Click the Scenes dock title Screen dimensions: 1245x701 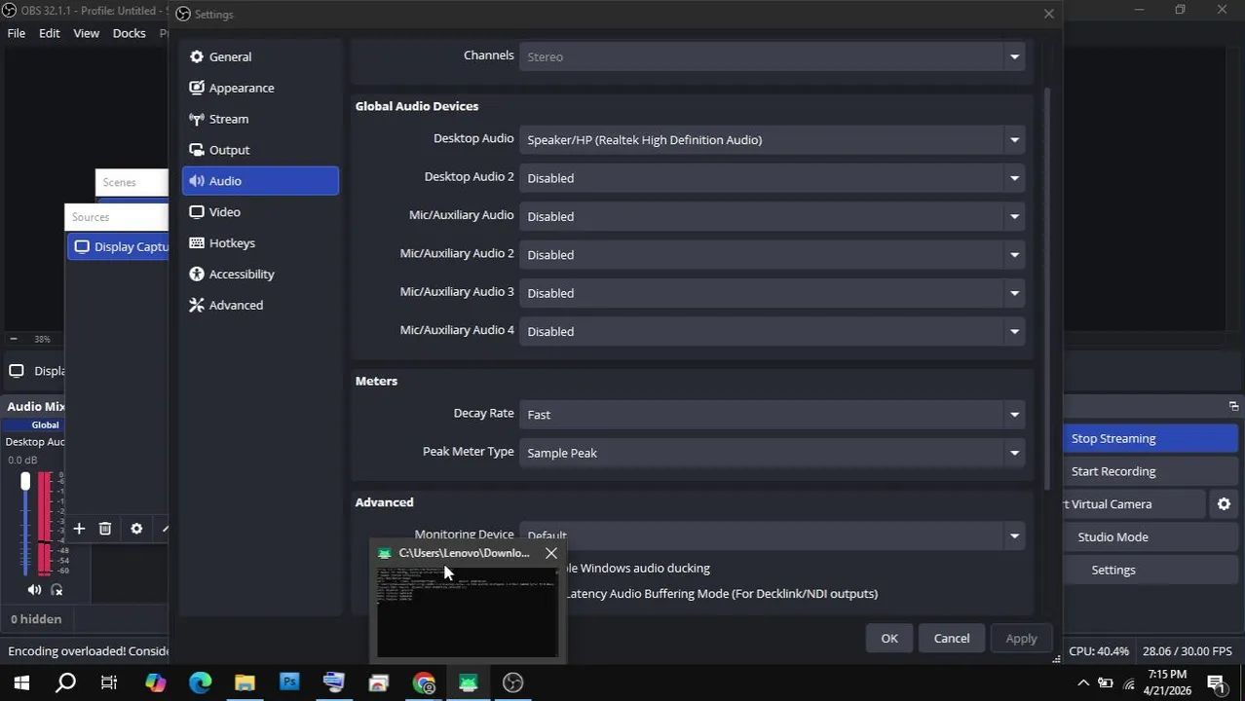pyautogui.click(x=120, y=182)
